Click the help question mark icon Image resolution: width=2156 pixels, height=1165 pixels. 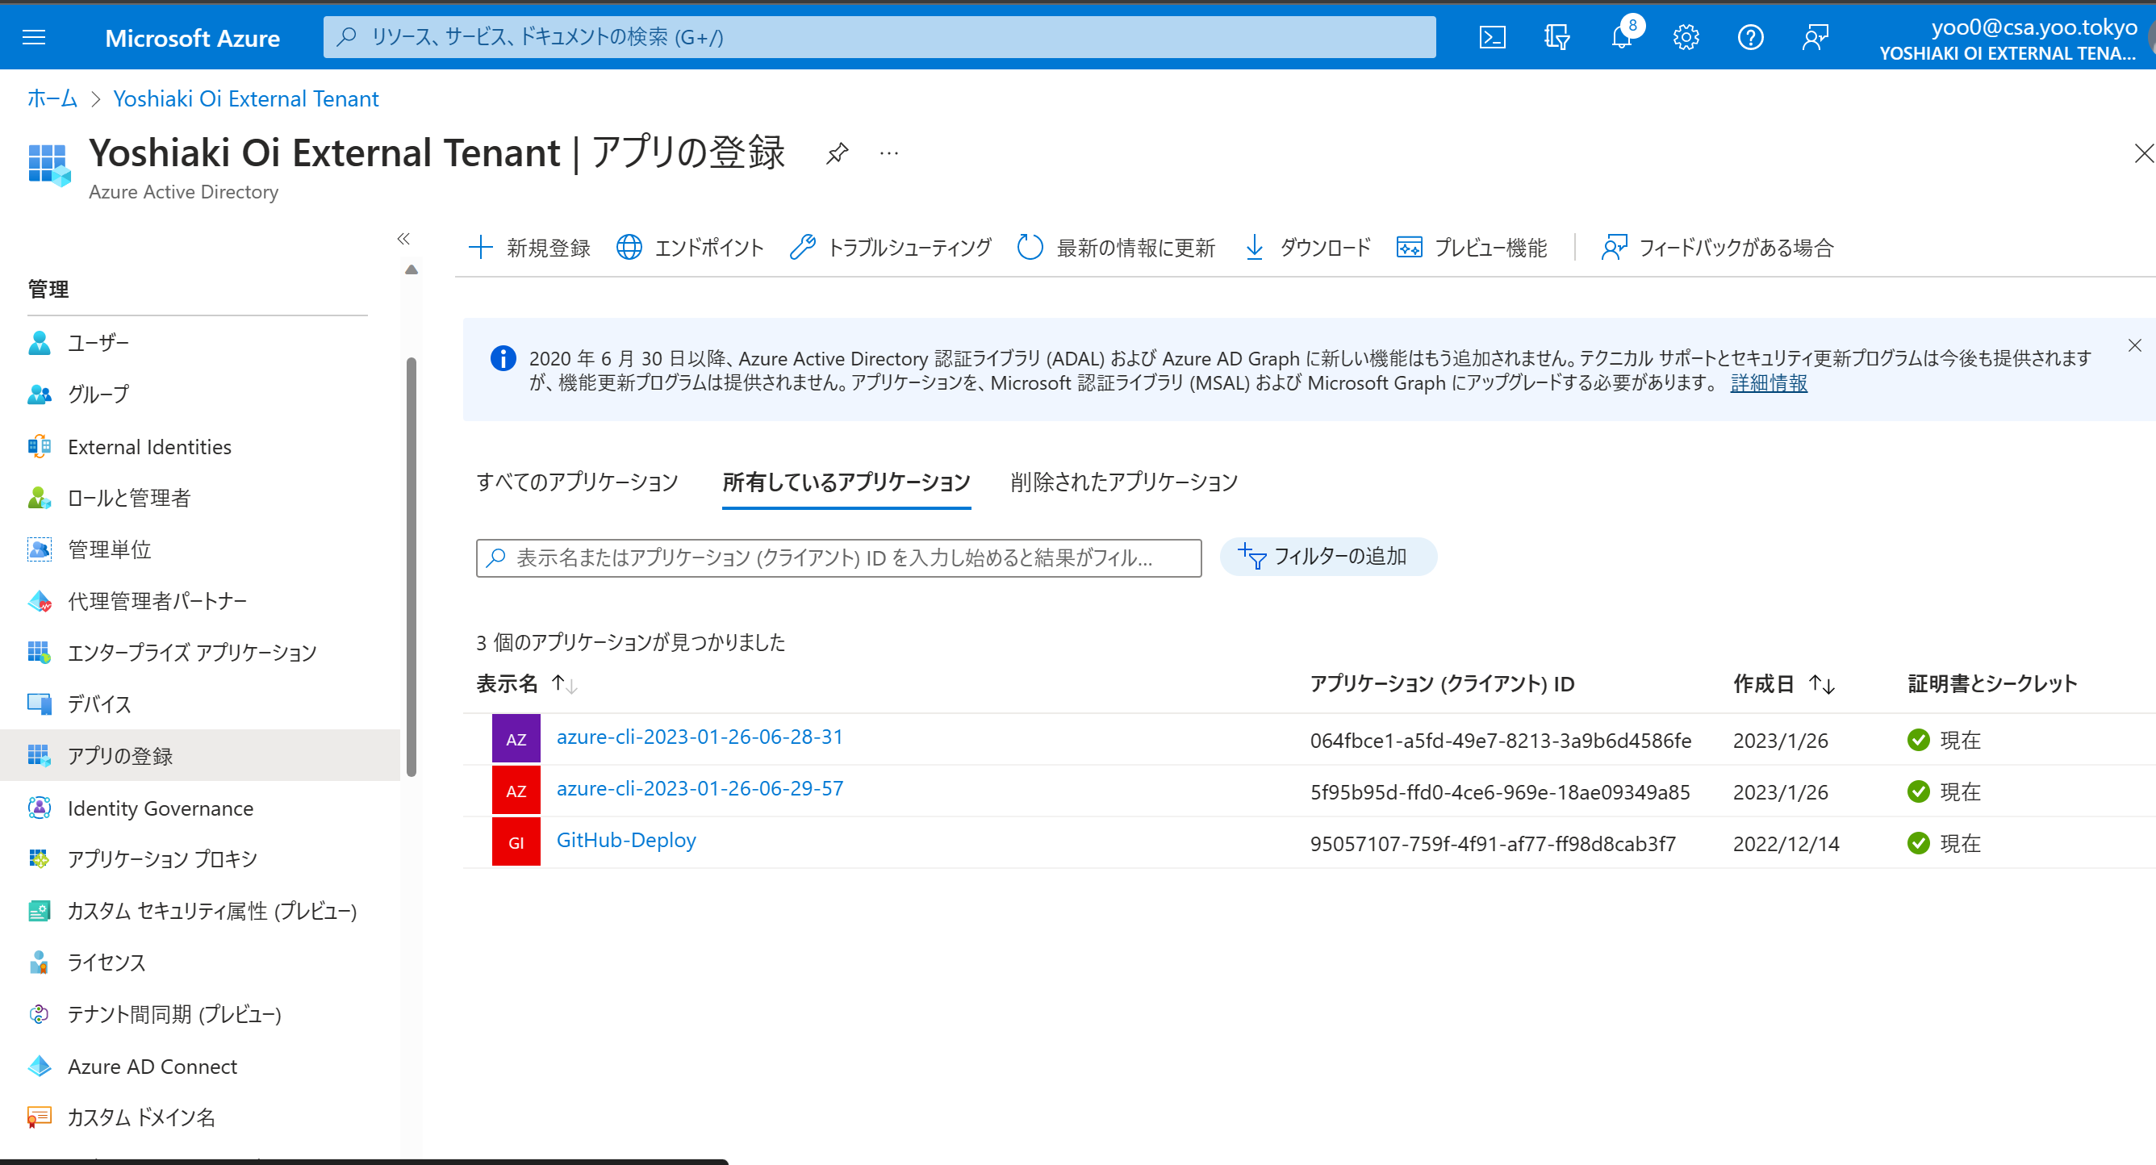pos(1750,37)
